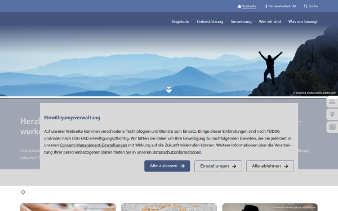Click the newspaper icon in side panel
The width and height of the screenshot is (338, 211).
pyautogui.click(x=332, y=127)
